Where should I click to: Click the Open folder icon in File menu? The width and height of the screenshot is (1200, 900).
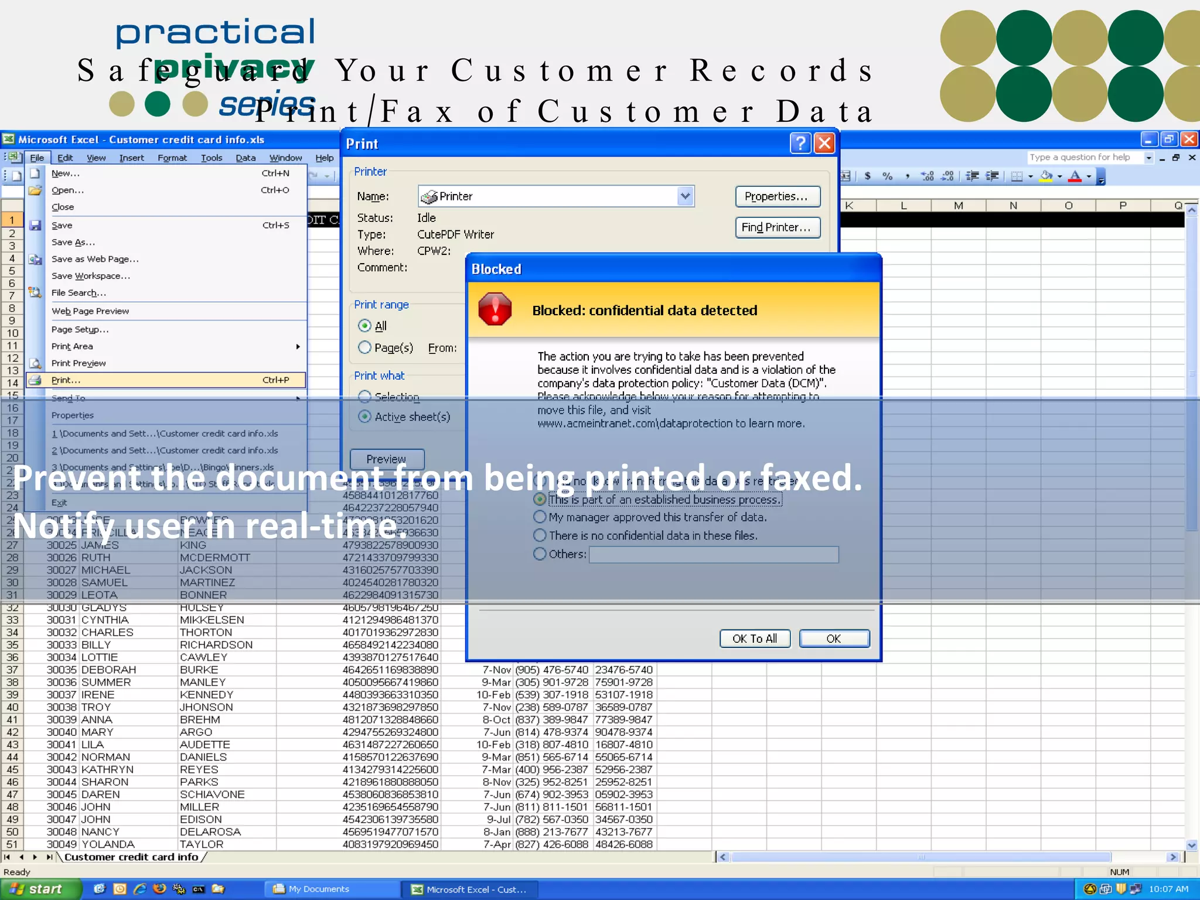tap(35, 190)
